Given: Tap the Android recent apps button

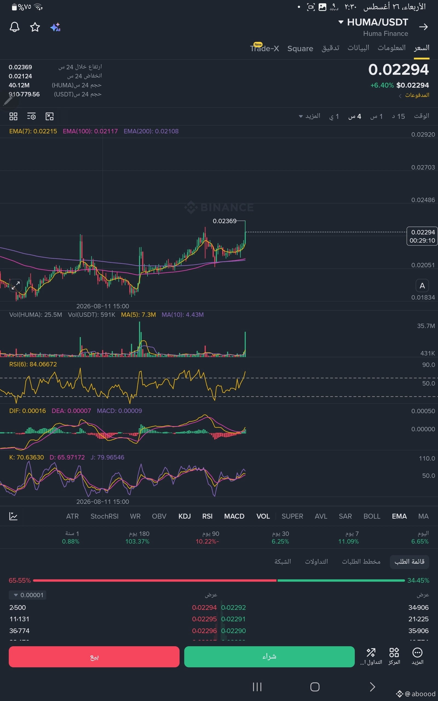Looking at the screenshot, I should (x=257, y=687).
